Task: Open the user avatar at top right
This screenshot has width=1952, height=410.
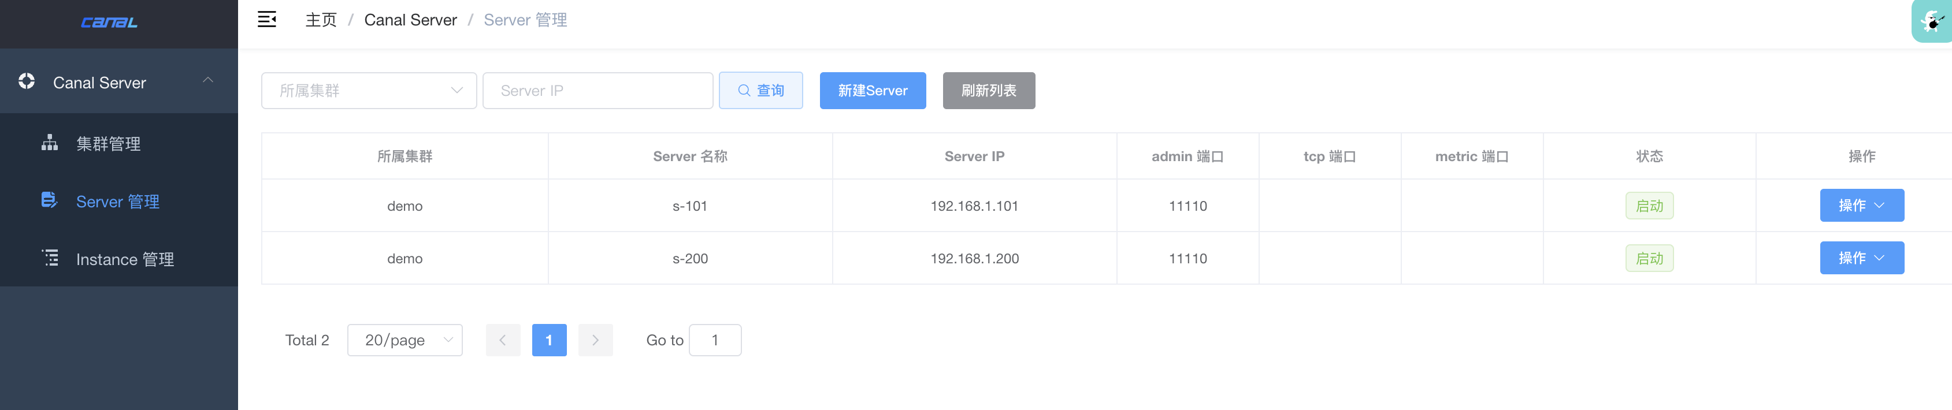Action: pos(1932,21)
